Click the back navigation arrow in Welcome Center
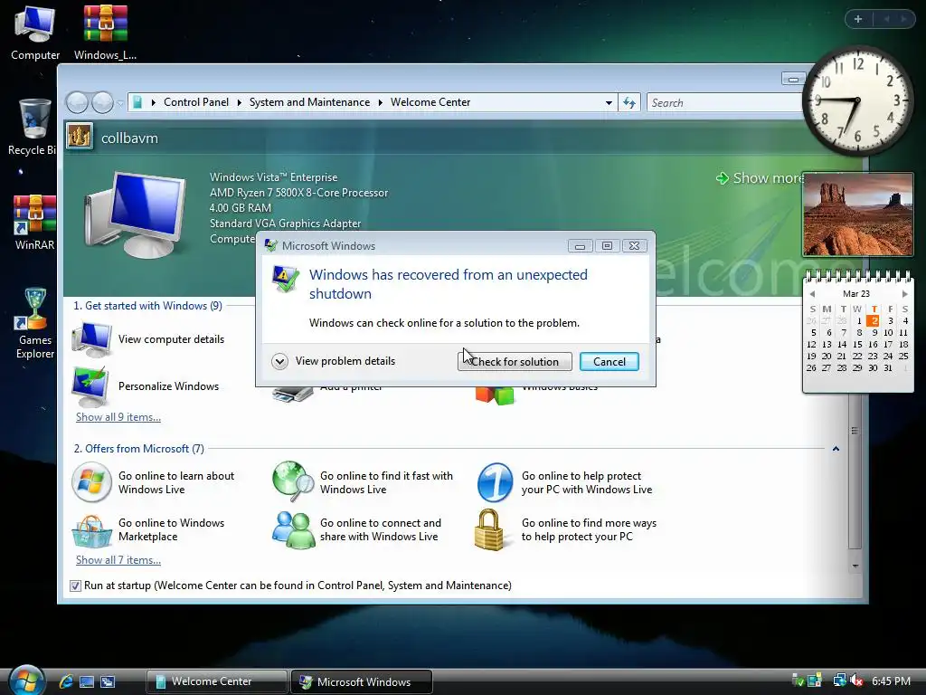 point(77,103)
